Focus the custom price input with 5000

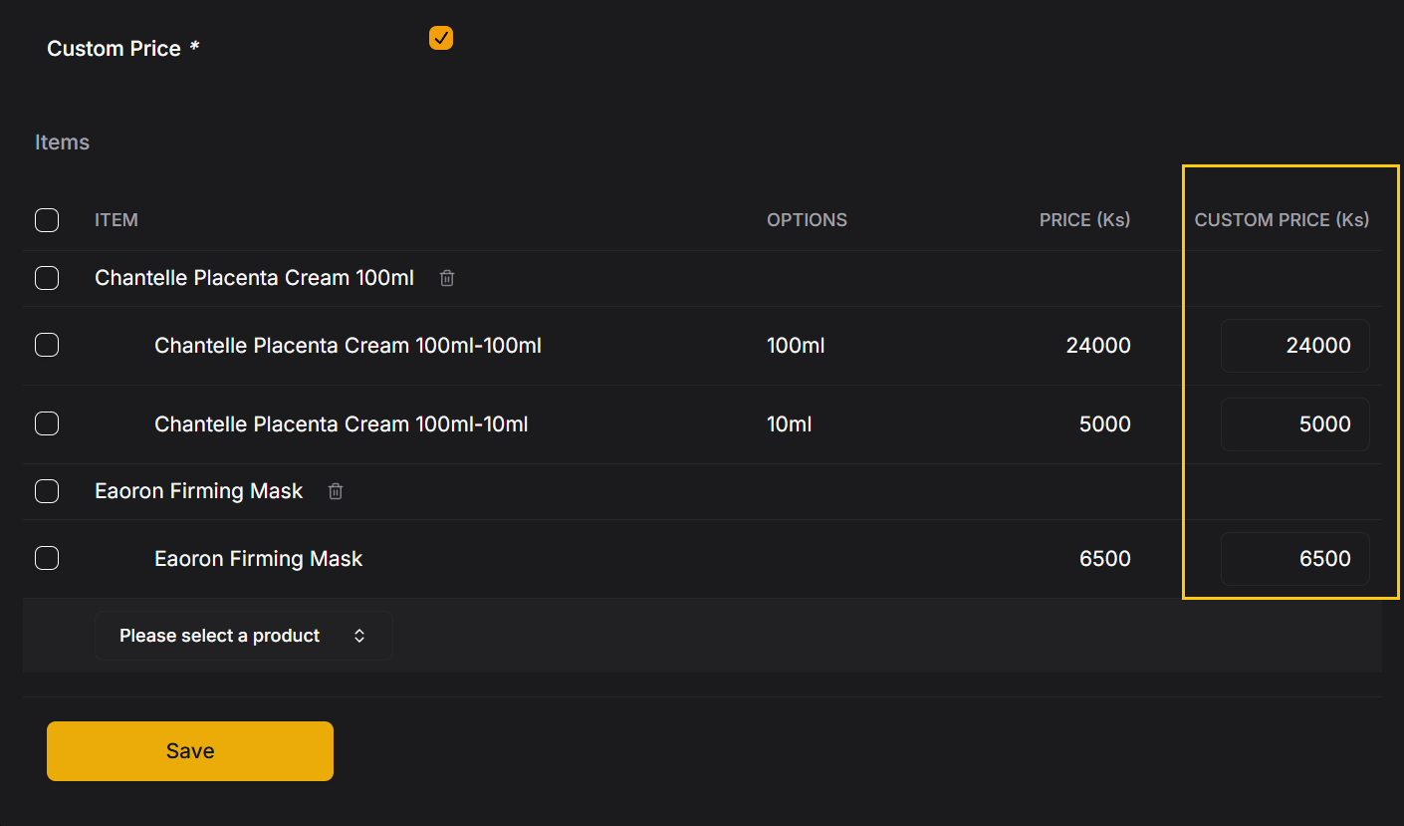(1295, 424)
